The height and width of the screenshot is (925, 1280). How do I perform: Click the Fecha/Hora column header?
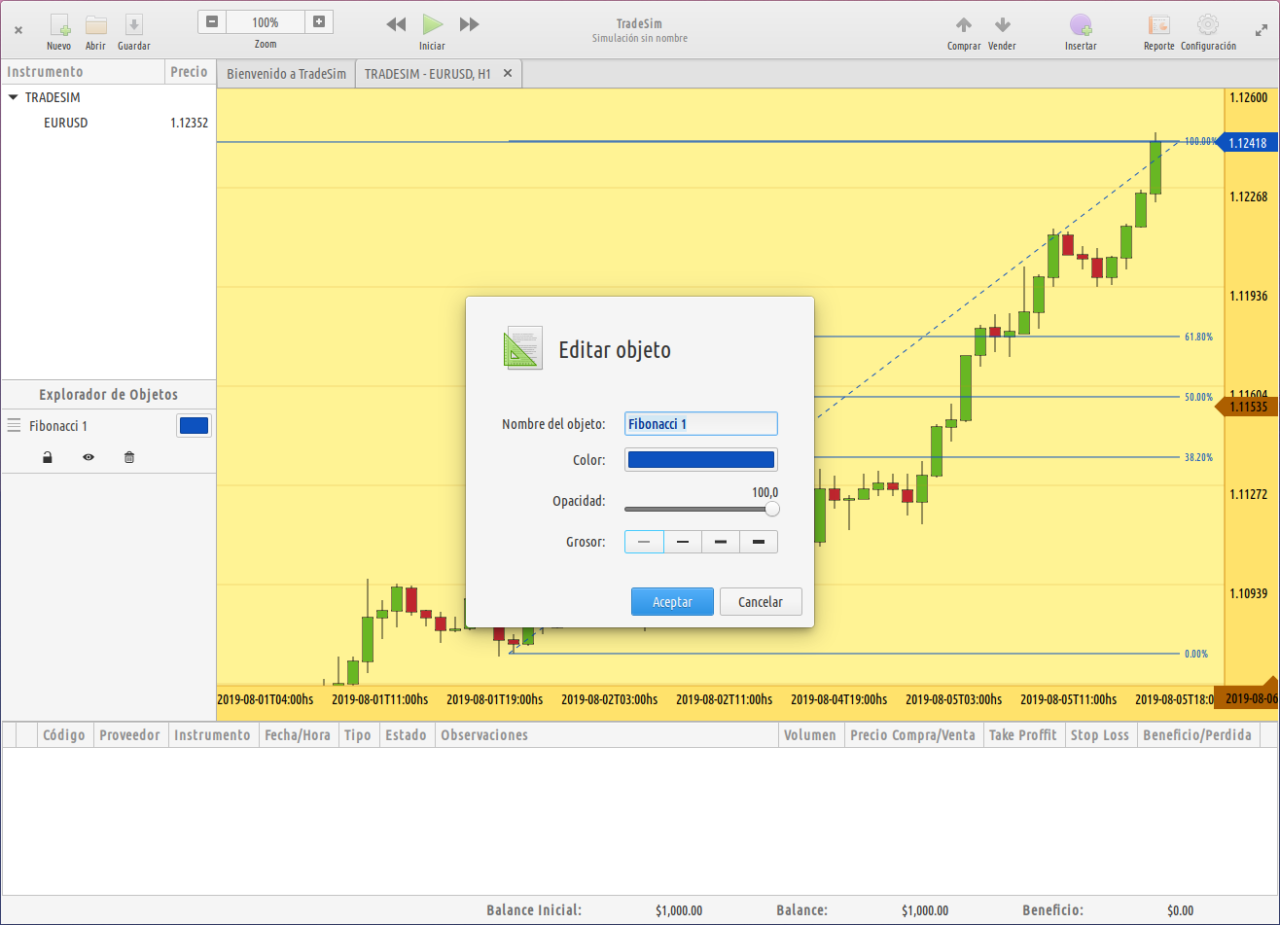[299, 735]
